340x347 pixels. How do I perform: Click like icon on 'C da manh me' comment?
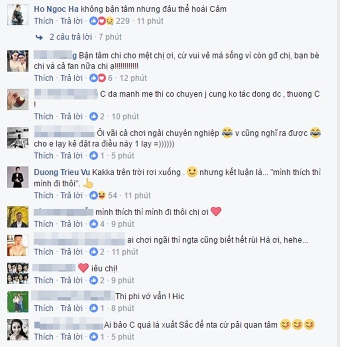94,117
